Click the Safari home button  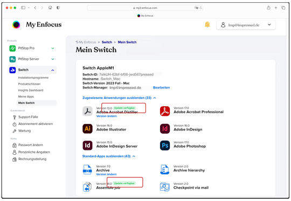click(x=50, y=8)
